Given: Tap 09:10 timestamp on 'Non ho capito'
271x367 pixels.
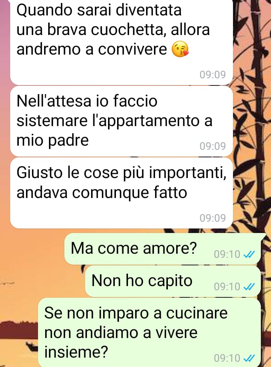Looking at the screenshot, I should click(227, 286).
